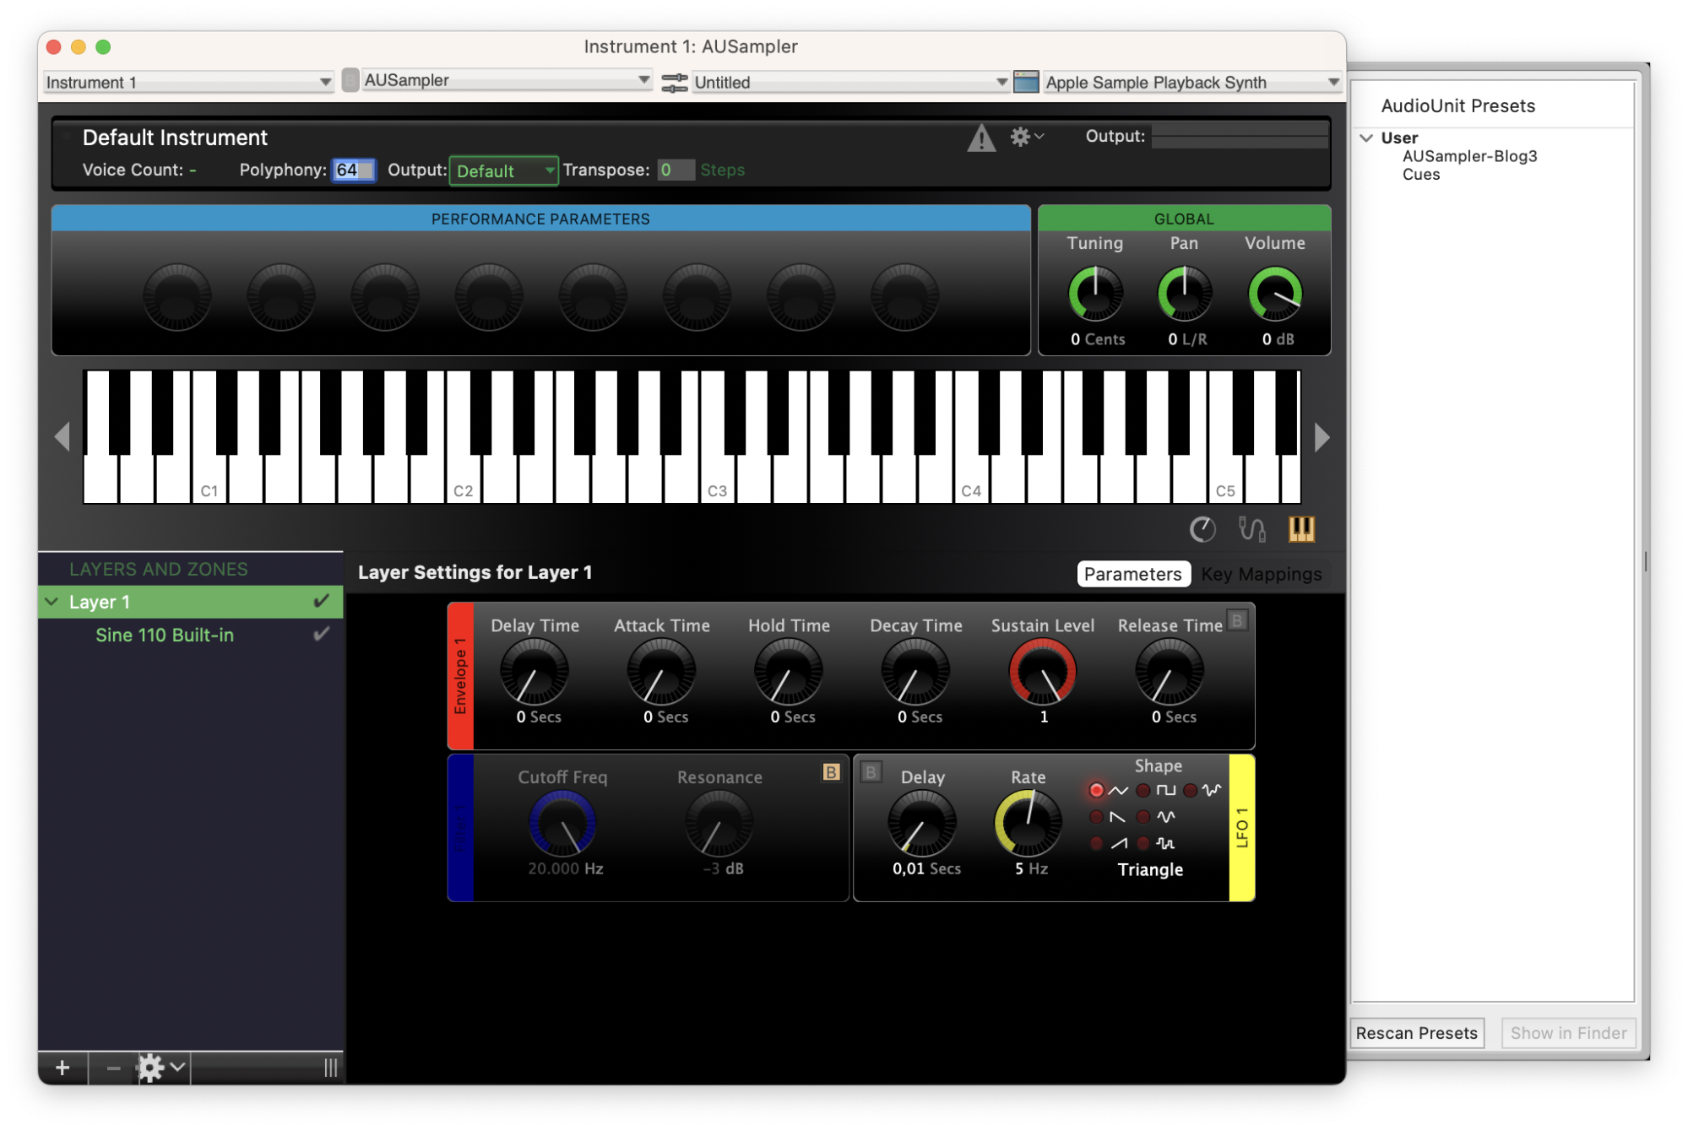Remove layer with the minus button
Viewport: 1688px width, 1130px height.
(113, 1068)
